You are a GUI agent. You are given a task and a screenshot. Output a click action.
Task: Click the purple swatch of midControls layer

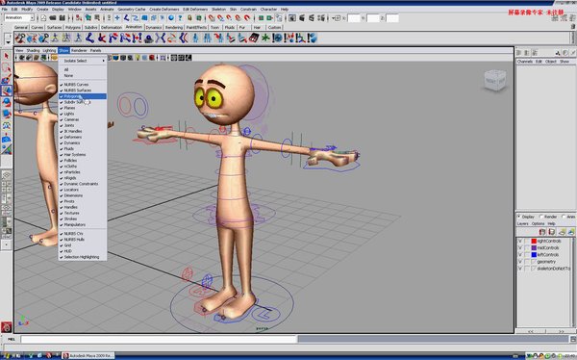(534, 248)
